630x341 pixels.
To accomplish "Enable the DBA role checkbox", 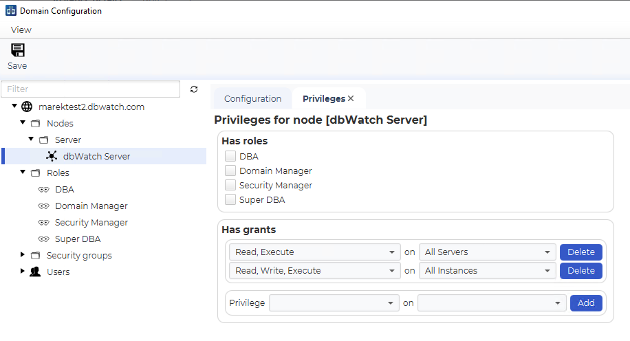I will click(x=230, y=156).
